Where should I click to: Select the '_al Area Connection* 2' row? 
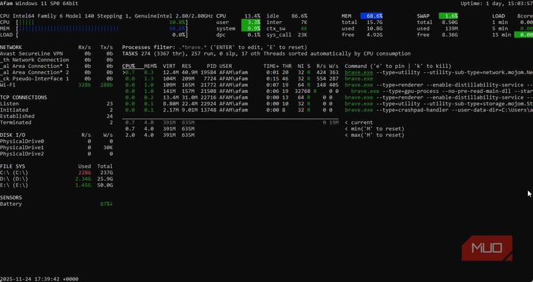(x=56, y=73)
